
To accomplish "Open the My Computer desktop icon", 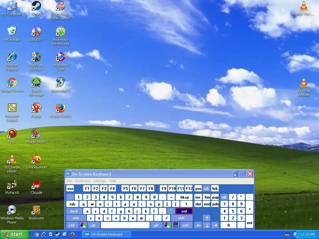I will pos(12,8).
